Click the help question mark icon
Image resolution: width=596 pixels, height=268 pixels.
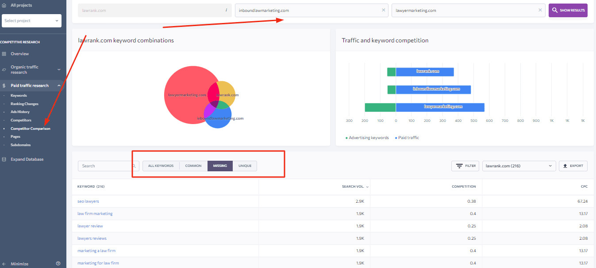click(58, 264)
